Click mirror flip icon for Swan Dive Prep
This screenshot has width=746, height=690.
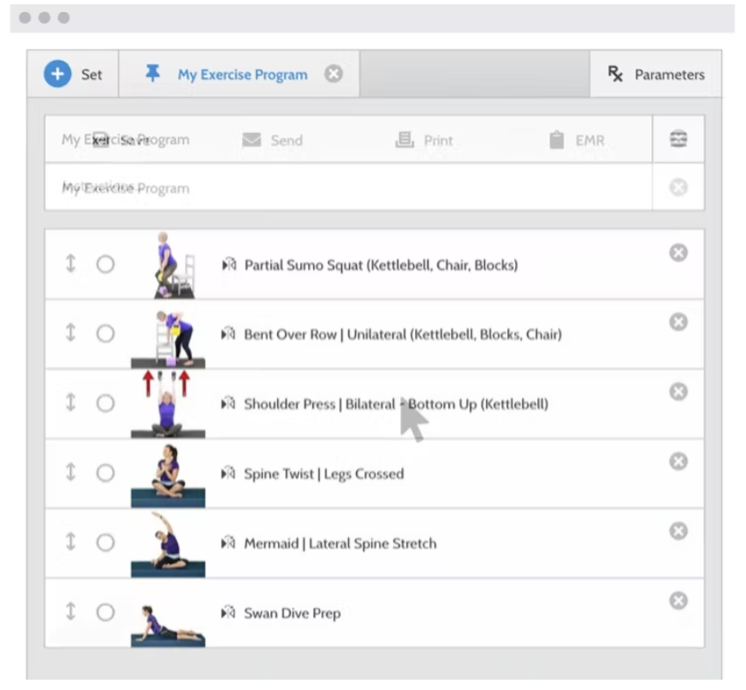[x=228, y=612]
